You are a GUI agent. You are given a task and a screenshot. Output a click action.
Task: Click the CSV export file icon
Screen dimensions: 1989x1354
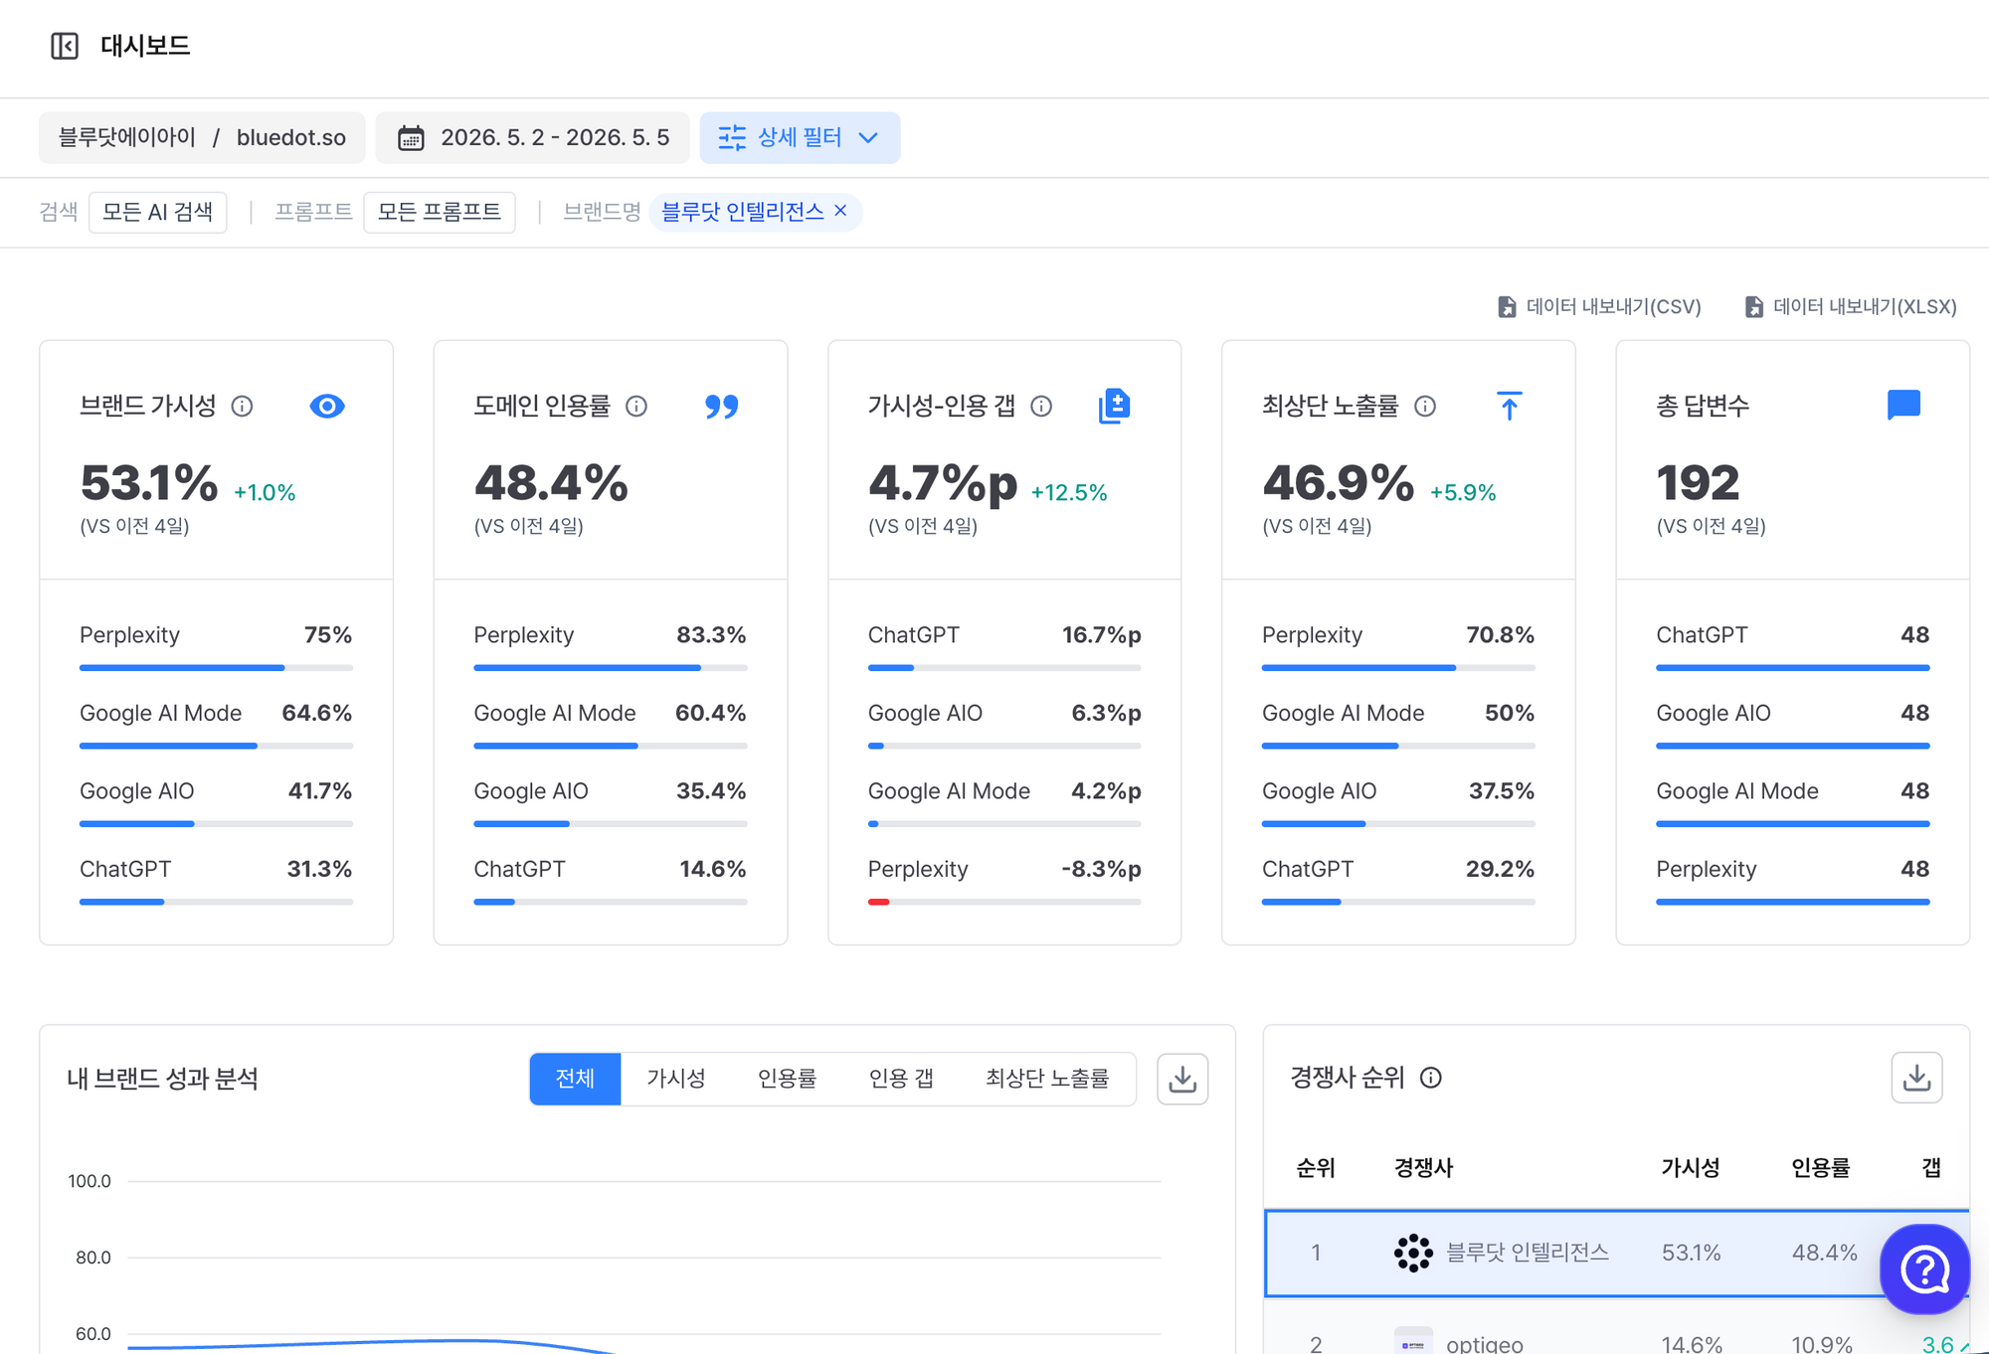click(x=1507, y=306)
